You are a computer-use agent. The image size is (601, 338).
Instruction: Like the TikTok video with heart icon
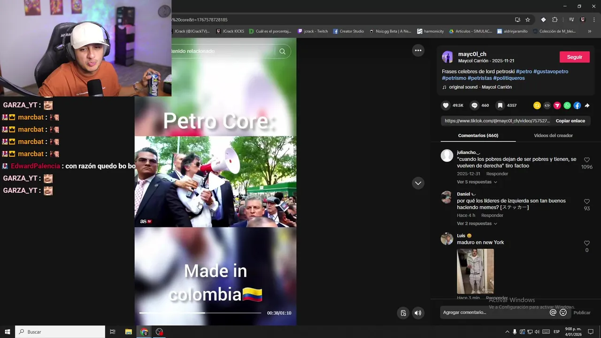coord(446,106)
